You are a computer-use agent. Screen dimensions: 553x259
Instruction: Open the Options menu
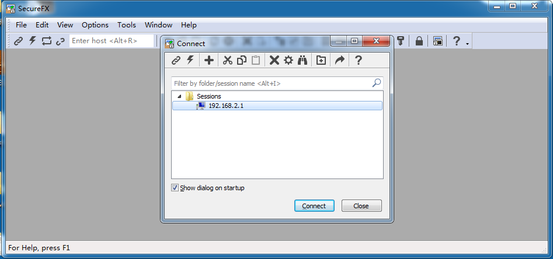pyautogui.click(x=95, y=25)
